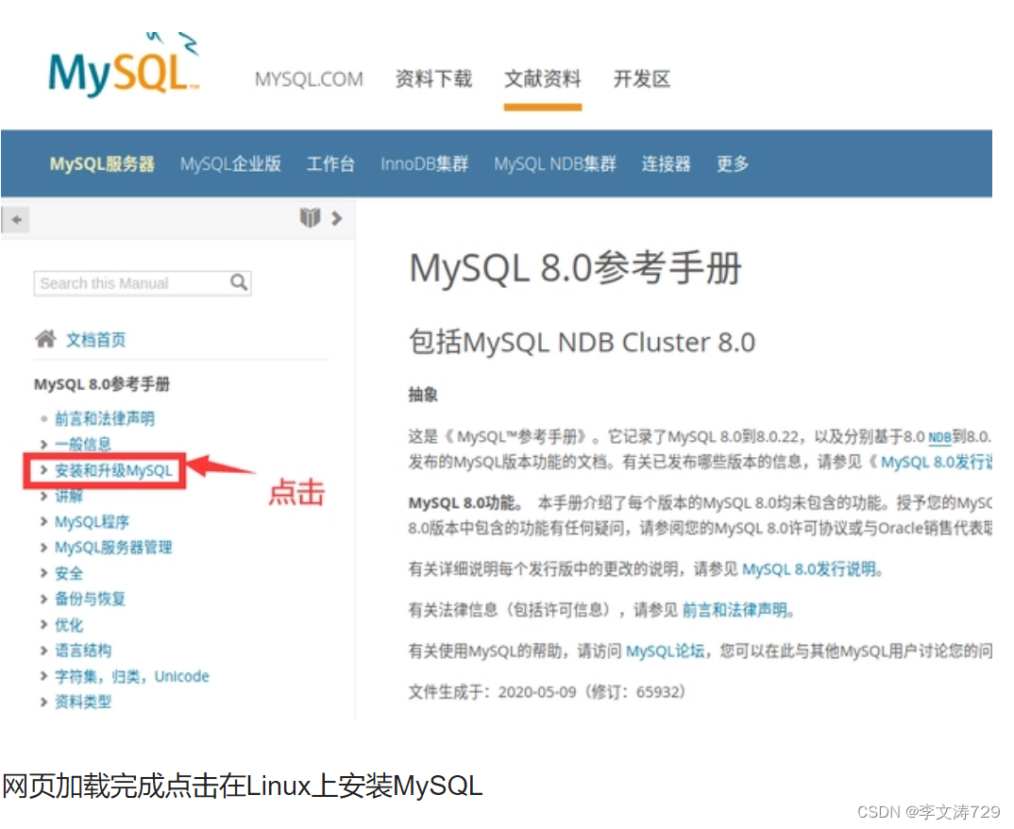Screen dimensions: 1014x829
Task: Open the 前言和法律声明 link in the sidebar
Action: click(x=104, y=418)
